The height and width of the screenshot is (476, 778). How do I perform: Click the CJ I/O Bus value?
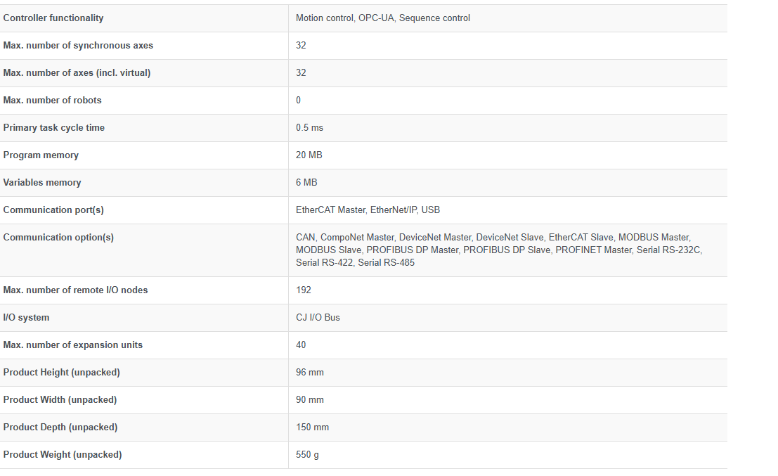pyautogui.click(x=318, y=318)
